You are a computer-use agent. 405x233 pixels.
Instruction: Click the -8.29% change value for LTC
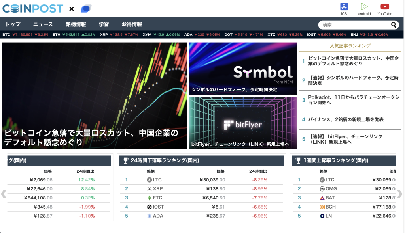[260, 180]
